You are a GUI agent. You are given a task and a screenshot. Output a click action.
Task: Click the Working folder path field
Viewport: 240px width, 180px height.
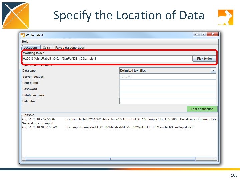point(107,59)
